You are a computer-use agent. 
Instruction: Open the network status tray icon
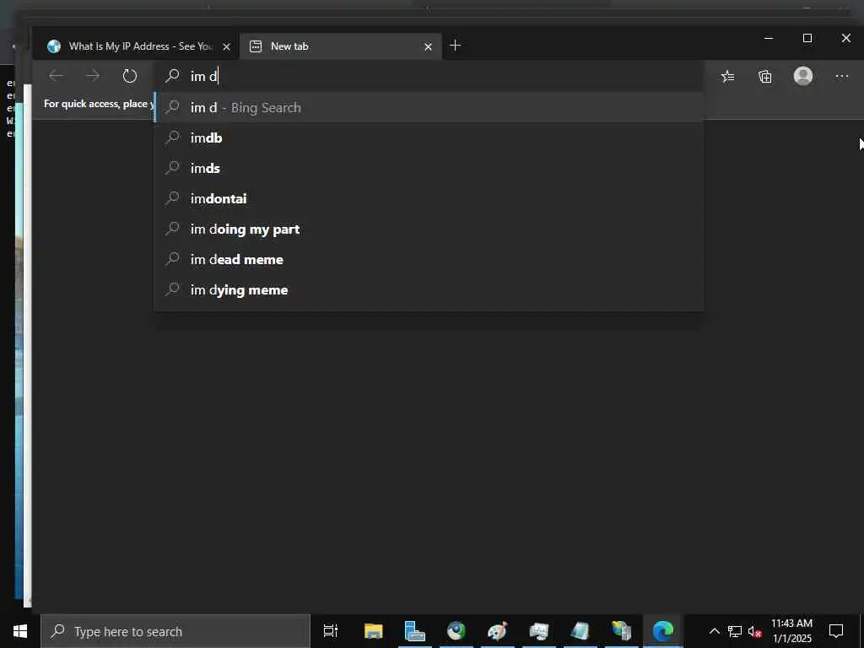coord(735,631)
